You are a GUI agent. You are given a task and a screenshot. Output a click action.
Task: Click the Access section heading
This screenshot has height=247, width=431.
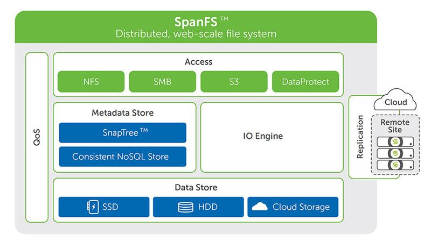pyautogui.click(x=198, y=62)
